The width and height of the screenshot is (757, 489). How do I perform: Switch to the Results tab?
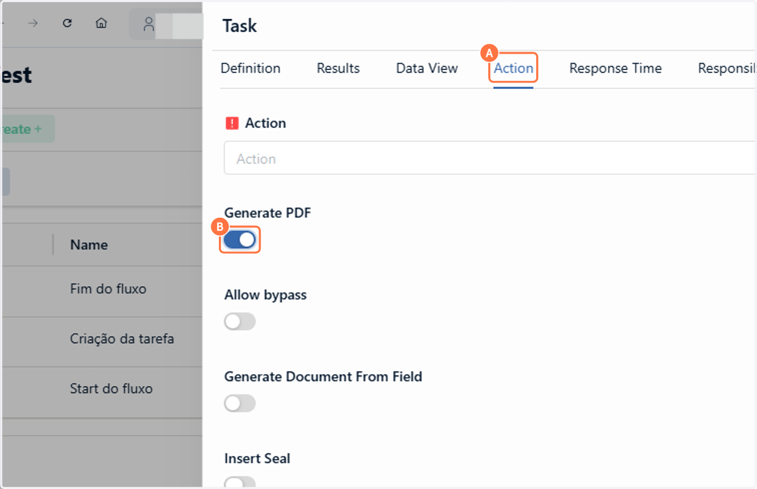[338, 68]
